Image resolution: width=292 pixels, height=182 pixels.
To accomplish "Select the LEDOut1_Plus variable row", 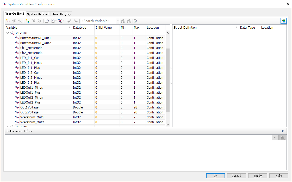I will 85,92.
